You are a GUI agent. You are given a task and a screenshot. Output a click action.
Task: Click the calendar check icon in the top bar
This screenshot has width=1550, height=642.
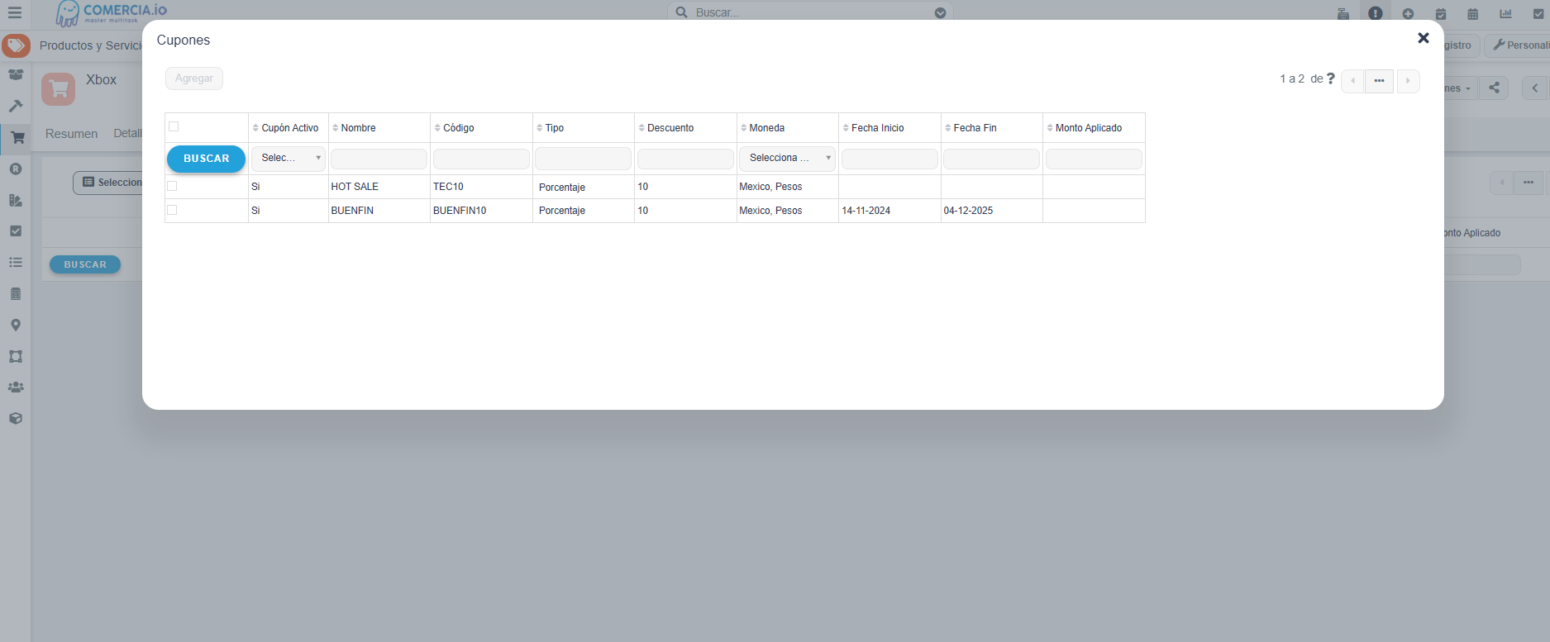click(x=1441, y=13)
